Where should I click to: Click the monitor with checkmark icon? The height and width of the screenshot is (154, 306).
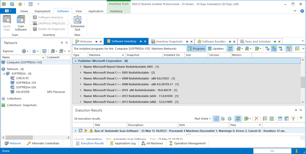[x=44, y=51]
